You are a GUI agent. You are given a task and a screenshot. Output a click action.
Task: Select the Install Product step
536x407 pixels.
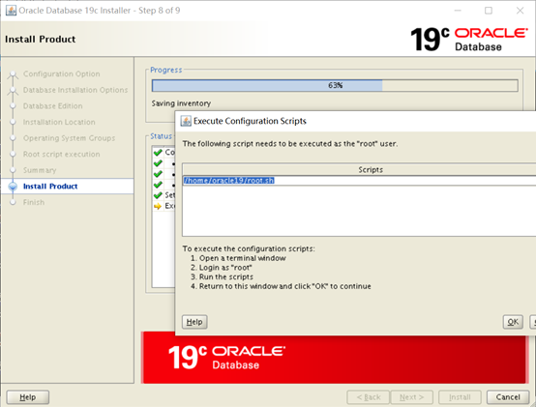(x=50, y=186)
